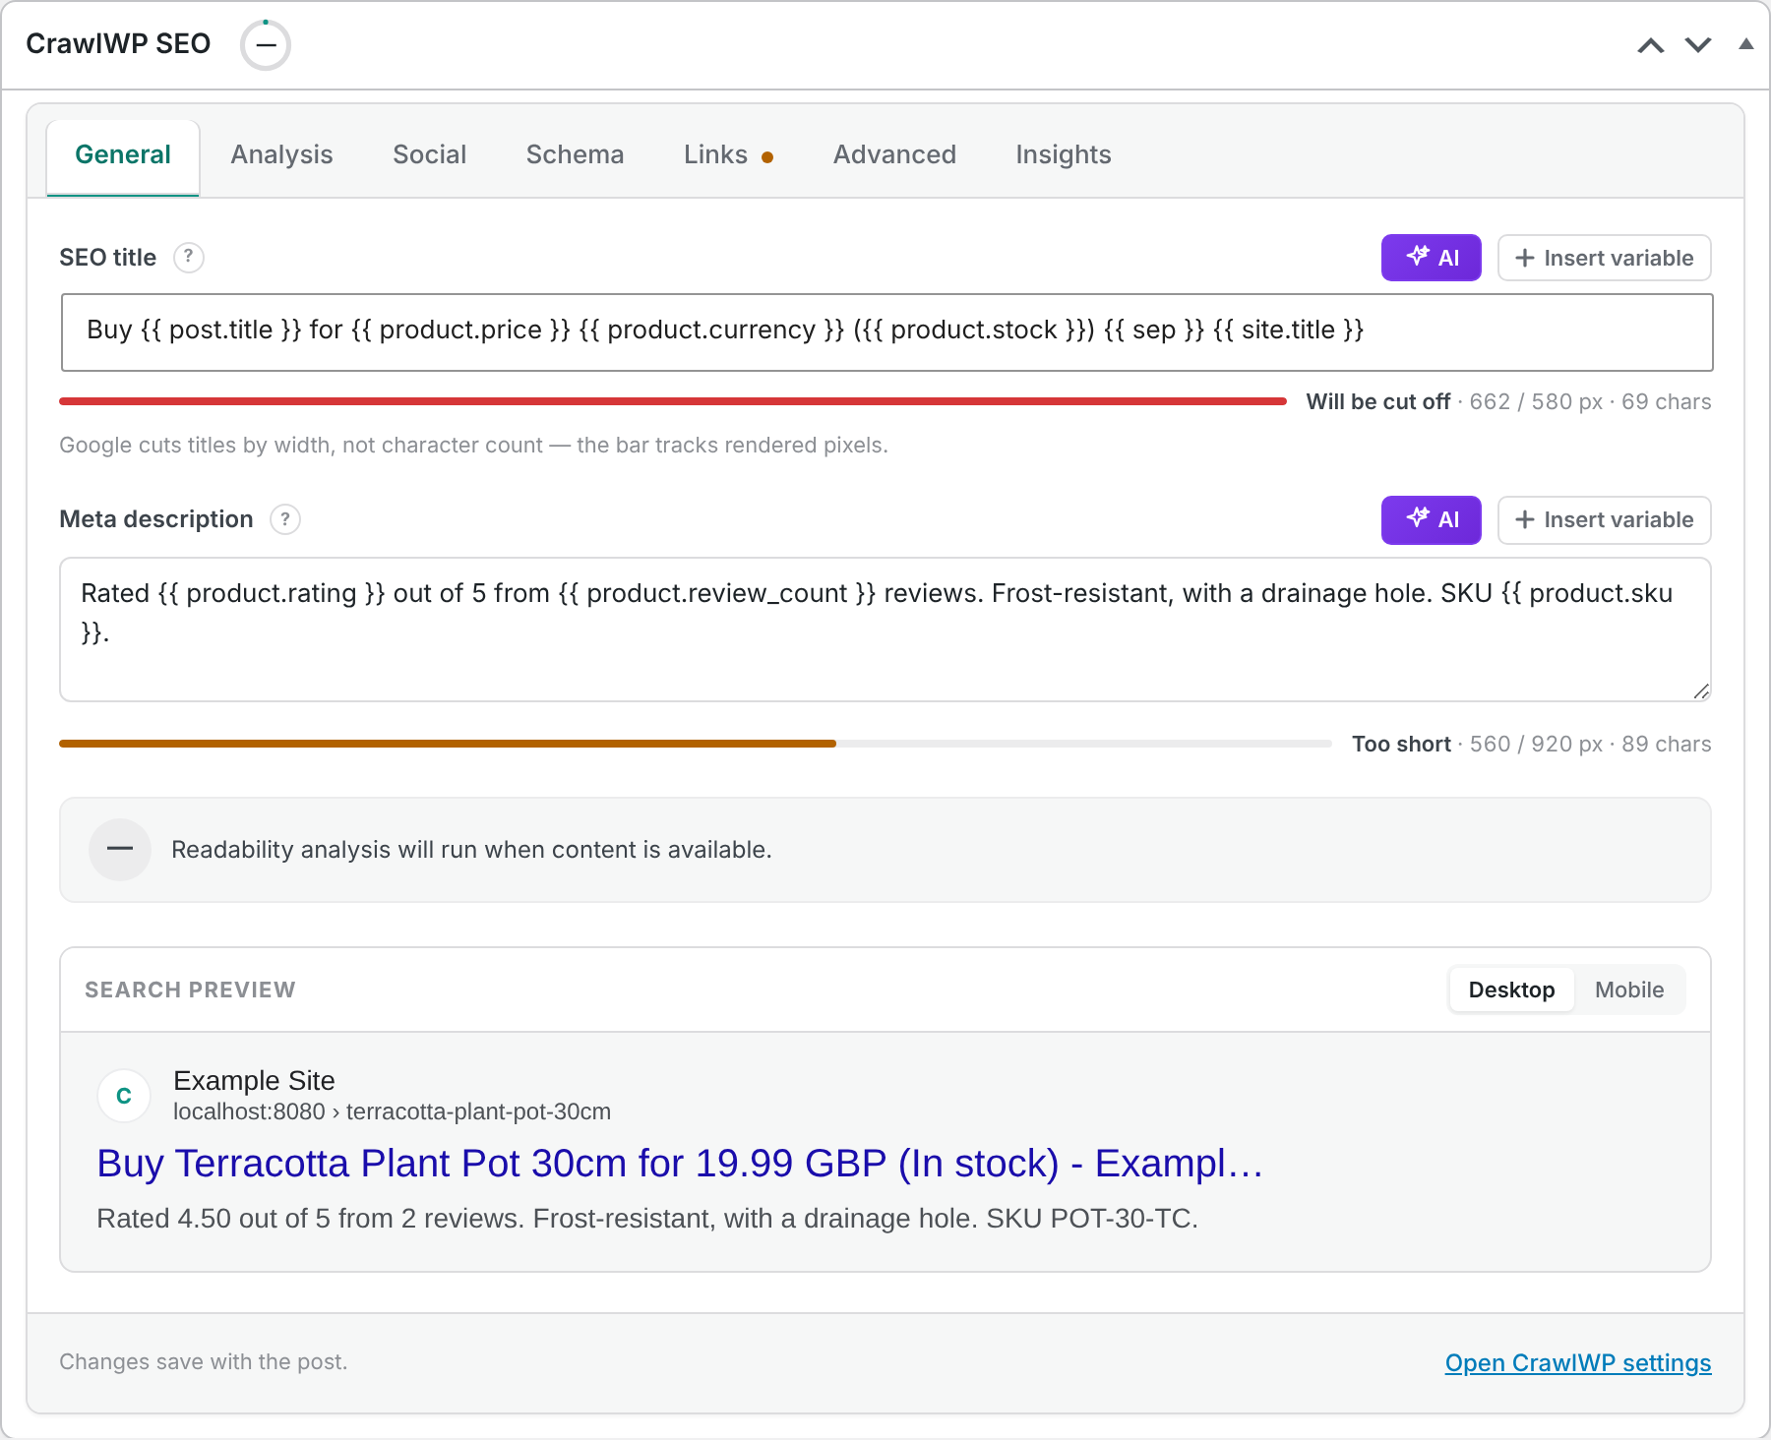Click the meta description length bar

695,744
